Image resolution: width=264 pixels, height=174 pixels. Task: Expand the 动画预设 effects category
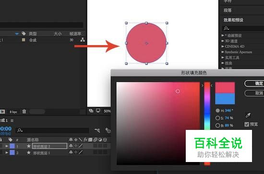223,35
